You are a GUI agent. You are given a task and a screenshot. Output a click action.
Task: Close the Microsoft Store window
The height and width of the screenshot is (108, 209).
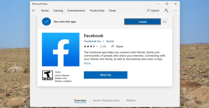pyautogui.click(x=175, y=4)
